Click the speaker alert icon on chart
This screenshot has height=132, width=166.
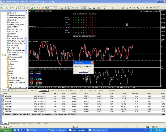[x=127, y=25]
